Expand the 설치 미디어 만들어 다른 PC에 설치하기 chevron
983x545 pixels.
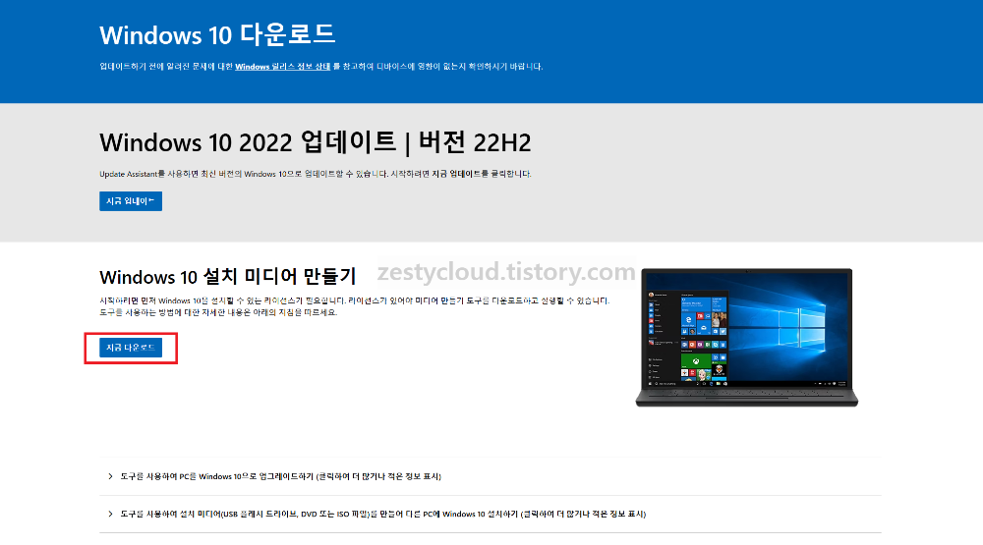(110, 515)
